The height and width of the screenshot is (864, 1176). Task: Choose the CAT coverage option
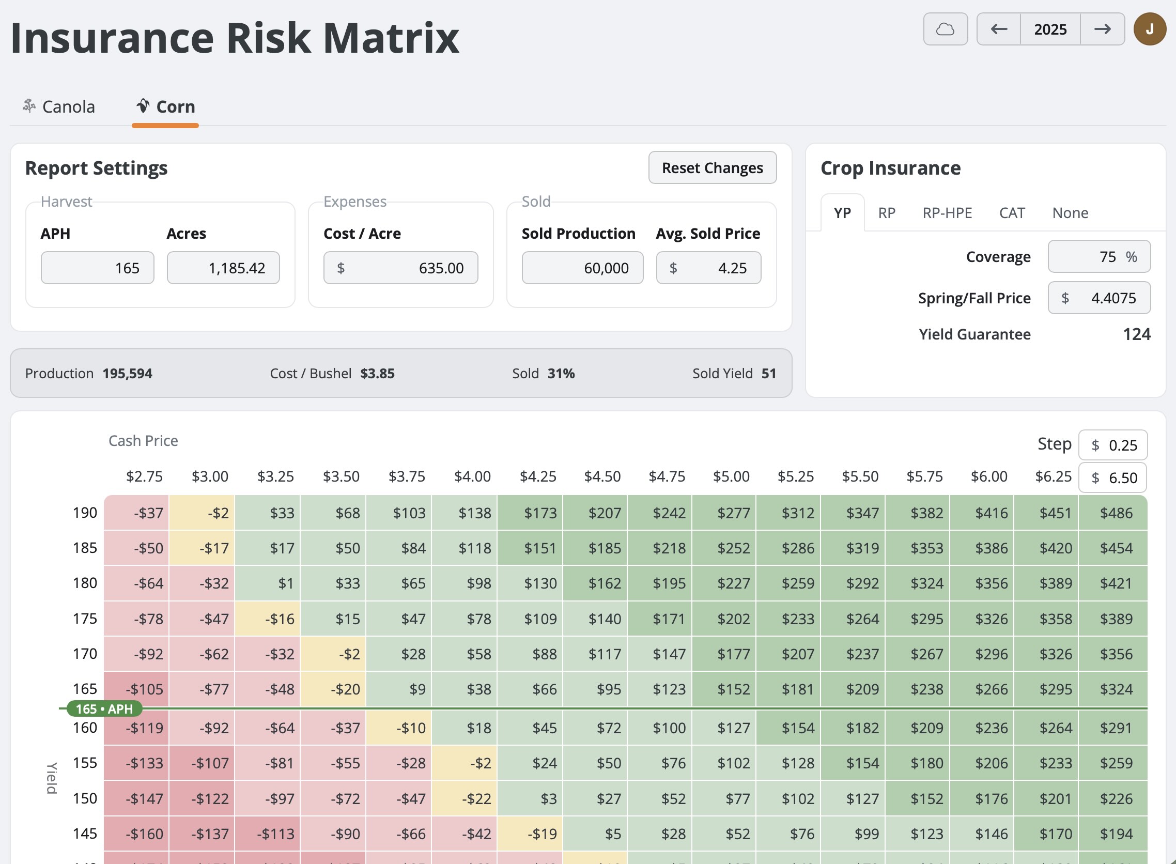click(x=1012, y=213)
